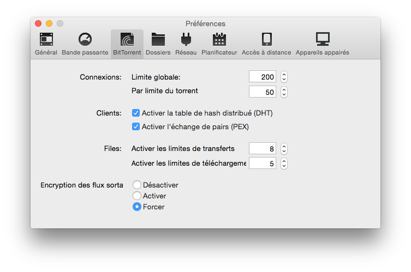411x272 pixels.
Task: Click the transfer limits stepper arrows
Action: pyautogui.click(x=284, y=149)
